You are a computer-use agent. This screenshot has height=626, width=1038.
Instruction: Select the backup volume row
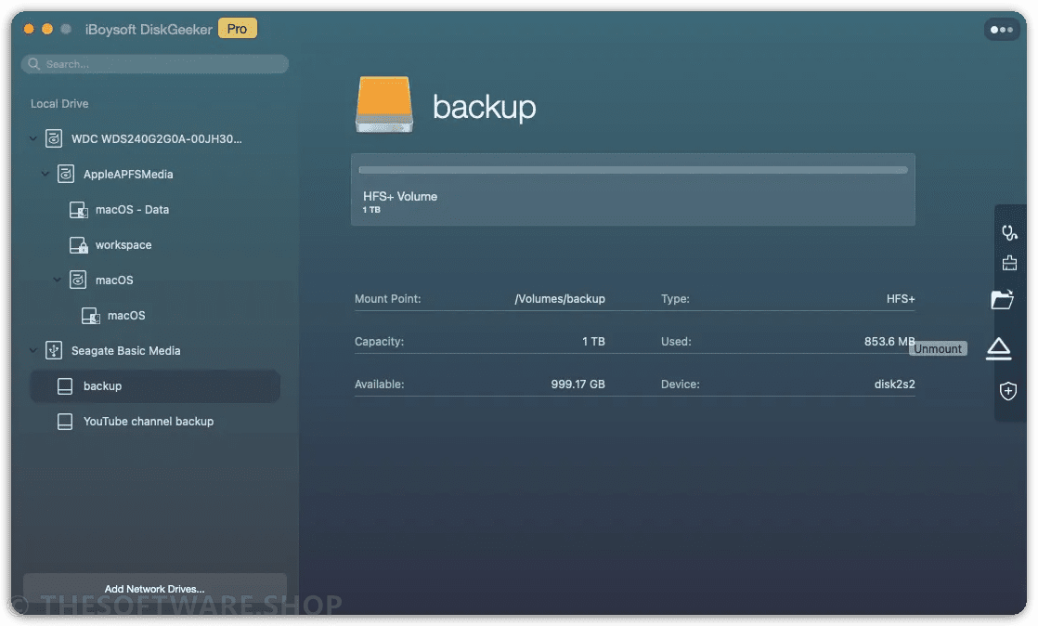click(x=154, y=385)
